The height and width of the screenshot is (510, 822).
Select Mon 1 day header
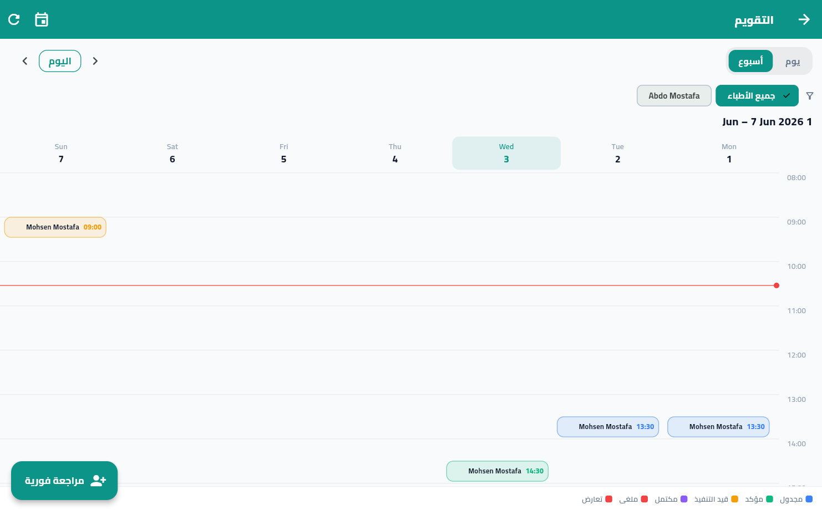click(729, 153)
